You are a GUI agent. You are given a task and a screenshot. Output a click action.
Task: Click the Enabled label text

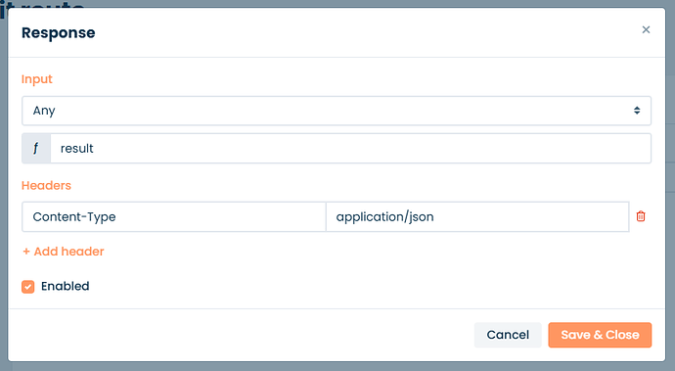coord(65,286)
